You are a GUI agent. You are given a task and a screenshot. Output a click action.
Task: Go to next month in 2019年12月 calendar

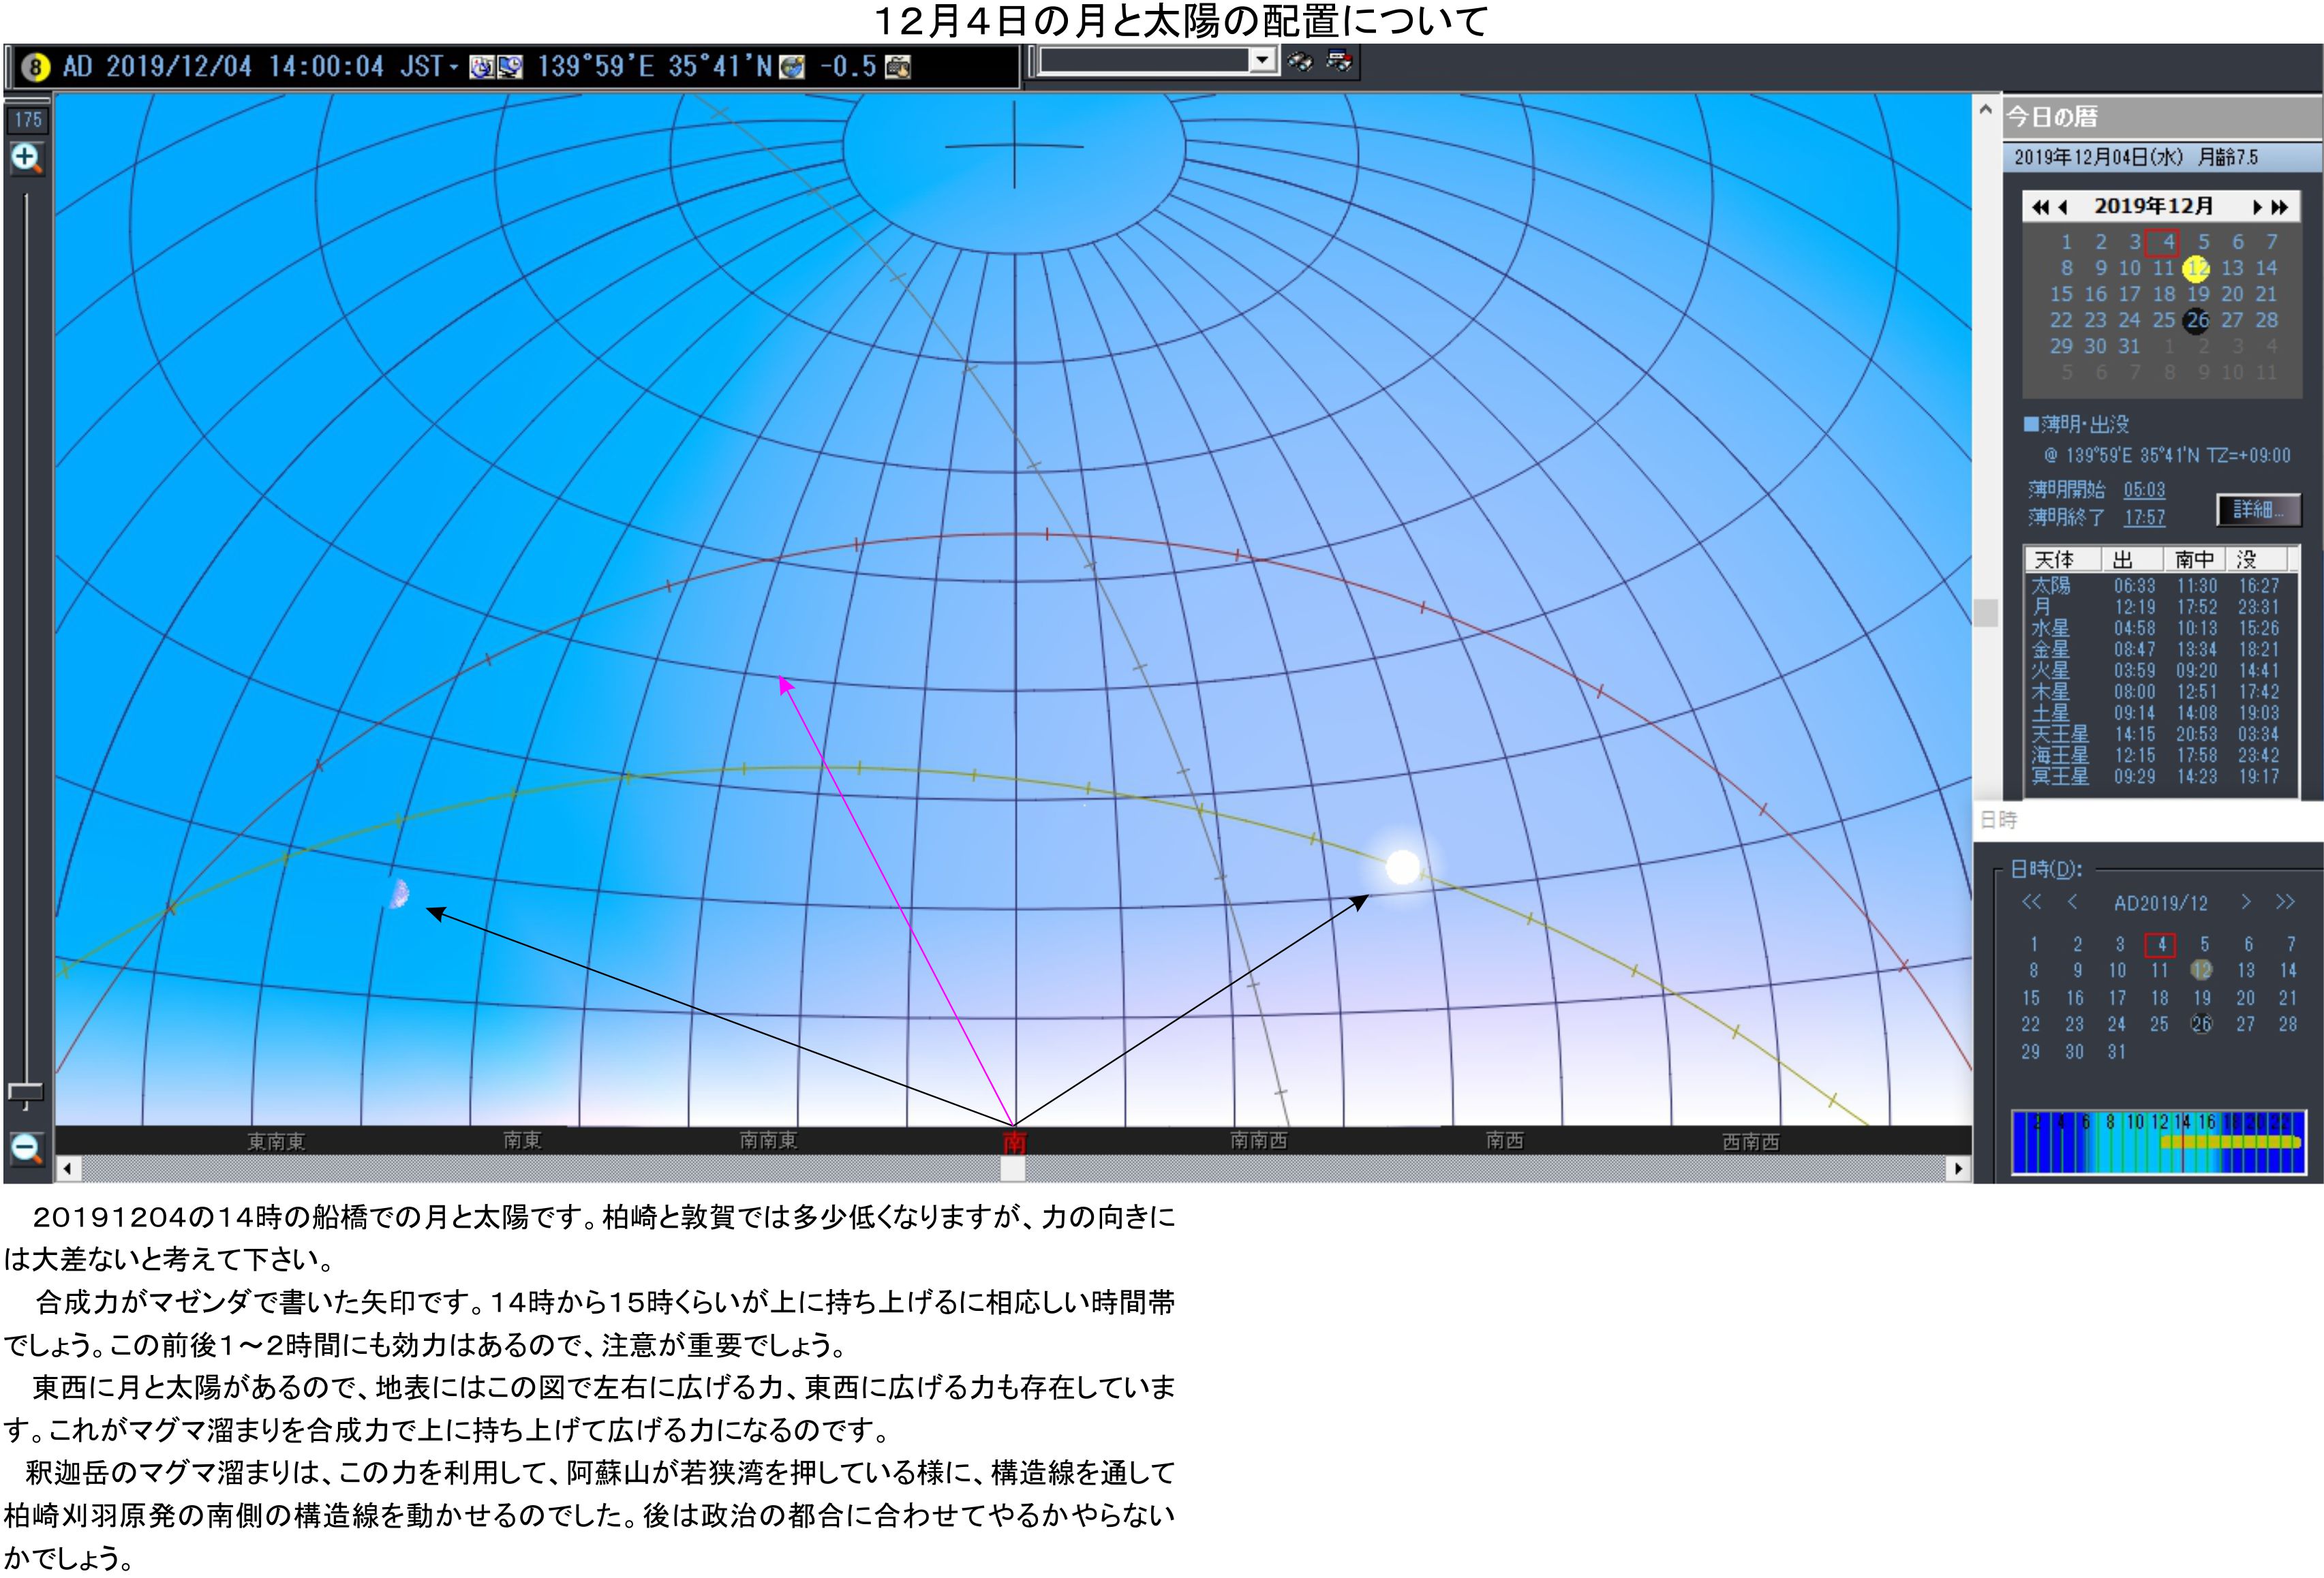pyautogui.click(x=2257, y=207)
